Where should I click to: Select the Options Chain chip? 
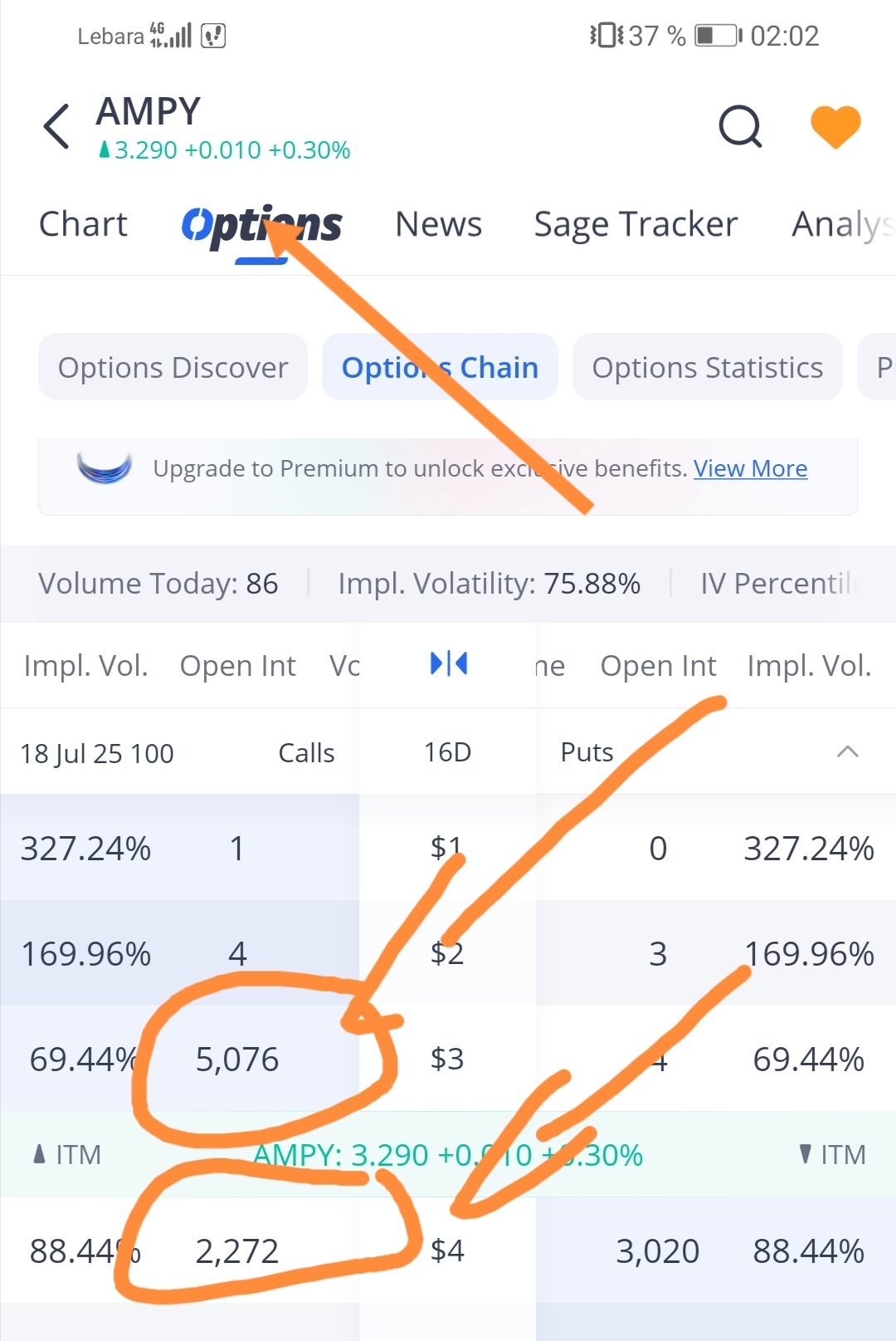tap(440, 367)
